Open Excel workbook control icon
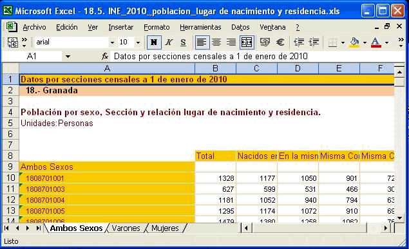Viewport: 409px width, 249px height. (12, 27)
